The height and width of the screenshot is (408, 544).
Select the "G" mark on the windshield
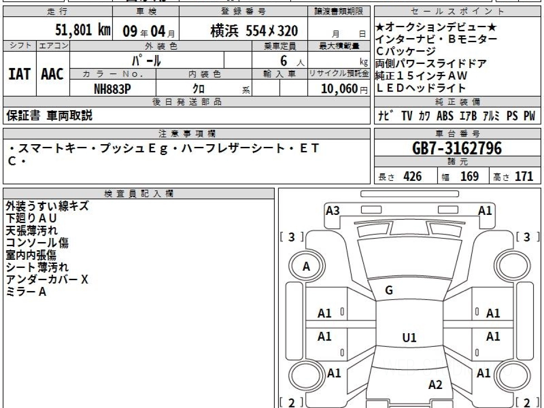coord(389,291)
